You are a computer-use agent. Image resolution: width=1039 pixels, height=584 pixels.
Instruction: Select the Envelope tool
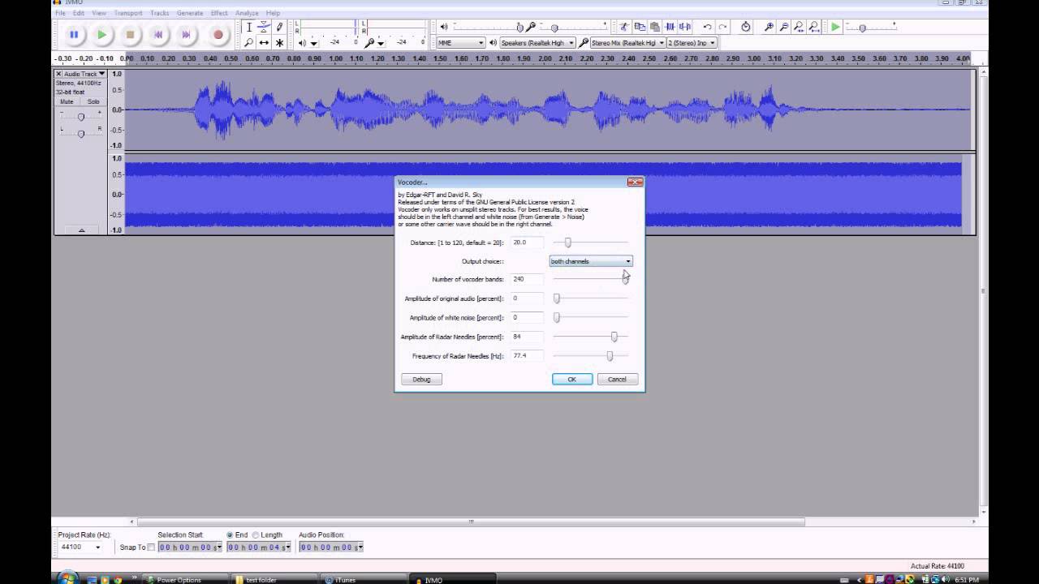click(264, 28)
